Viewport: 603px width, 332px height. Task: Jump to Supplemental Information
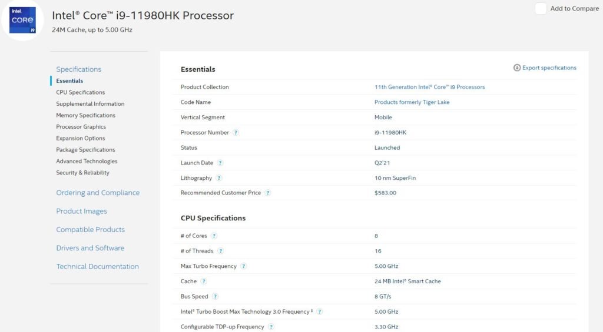pyautogui.click(x=90, y=103)
